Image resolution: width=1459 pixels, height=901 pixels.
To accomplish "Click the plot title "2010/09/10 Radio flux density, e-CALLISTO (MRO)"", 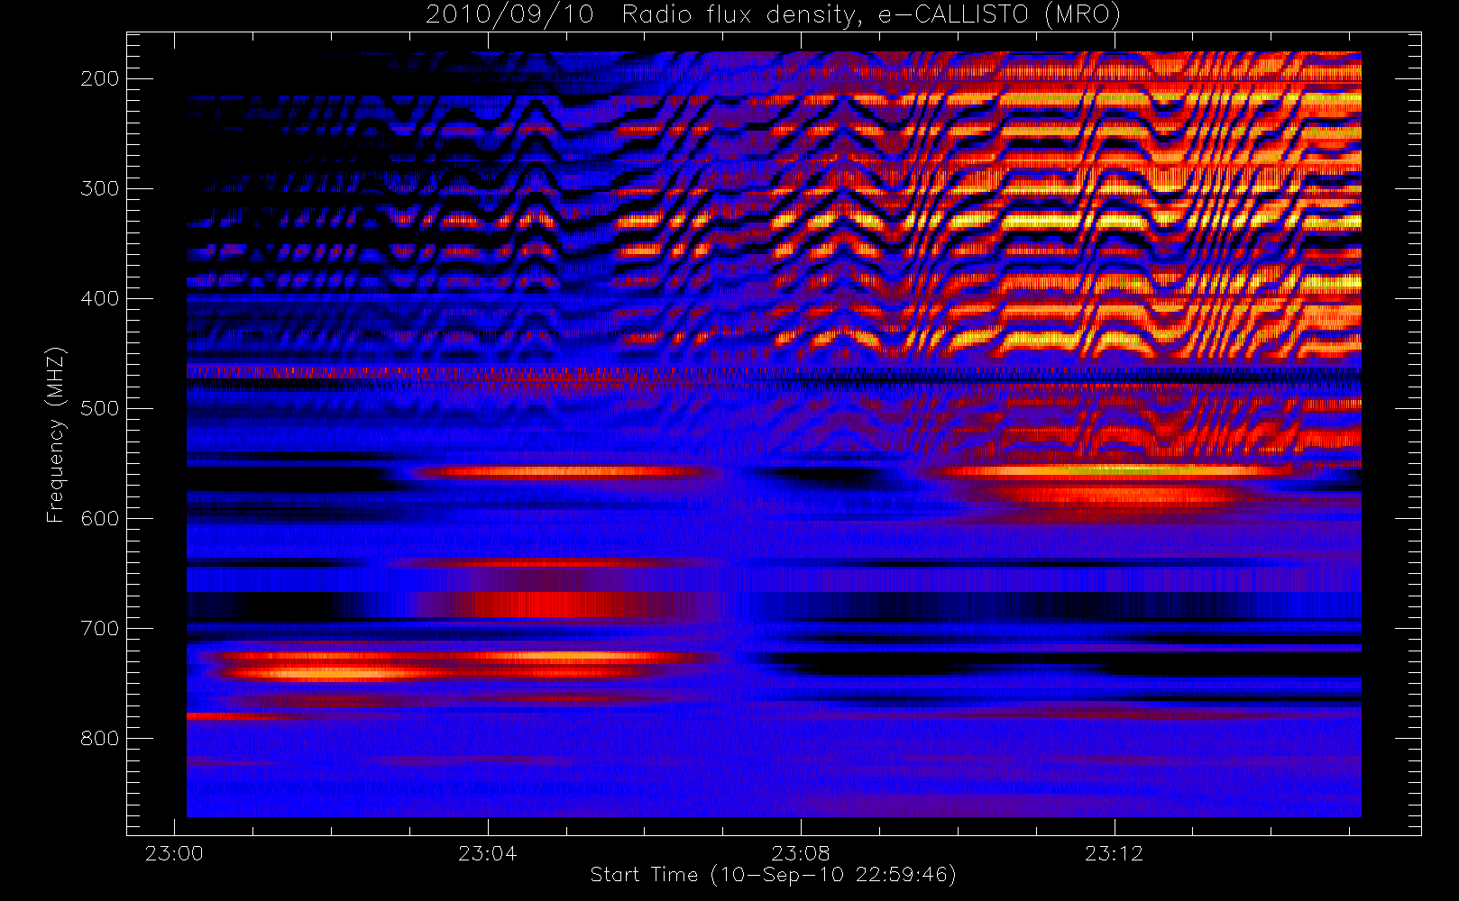I will (x=773, y=15).
